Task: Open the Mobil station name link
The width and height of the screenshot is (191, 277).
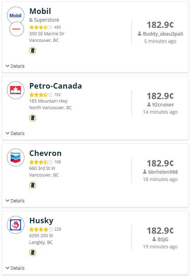Action: (40, 11)
